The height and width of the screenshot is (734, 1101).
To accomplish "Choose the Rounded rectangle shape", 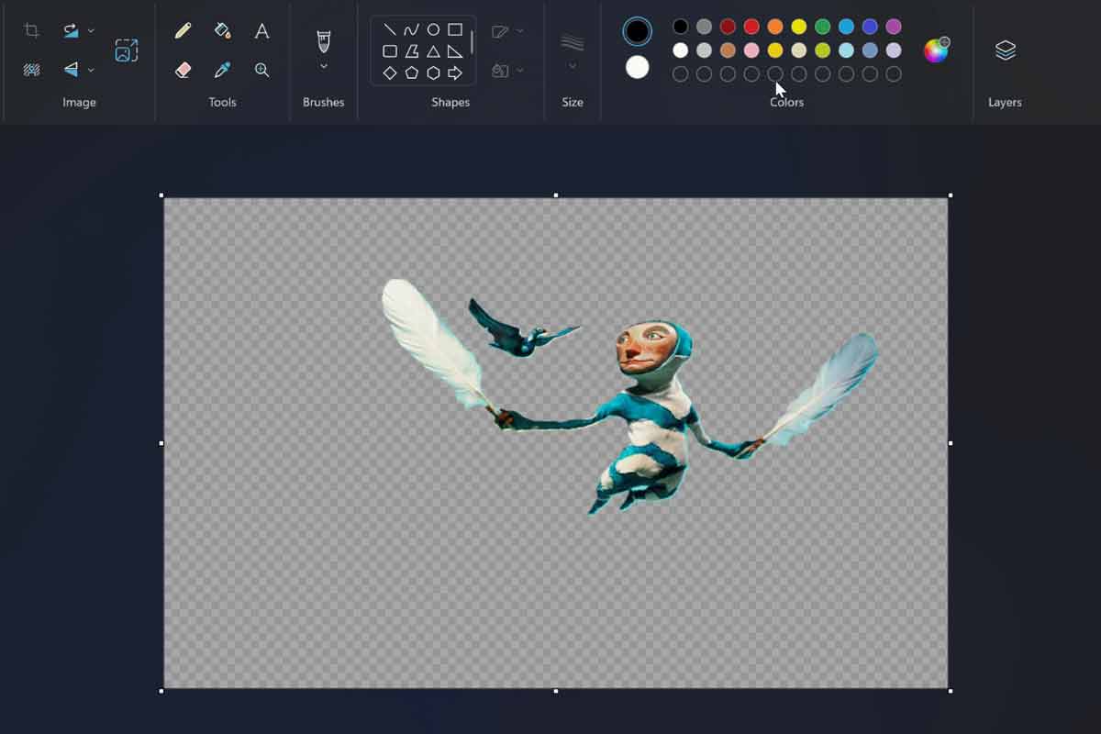I will click(x=390, y=51).
